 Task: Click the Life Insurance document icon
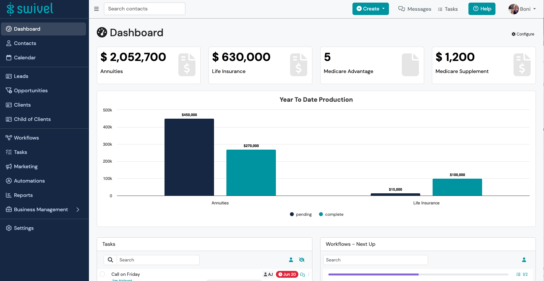(298, 65)
